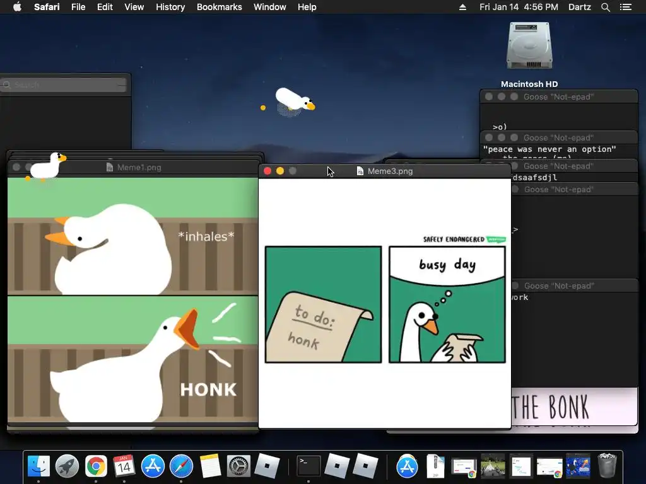Open the History menu

[170, 7]
